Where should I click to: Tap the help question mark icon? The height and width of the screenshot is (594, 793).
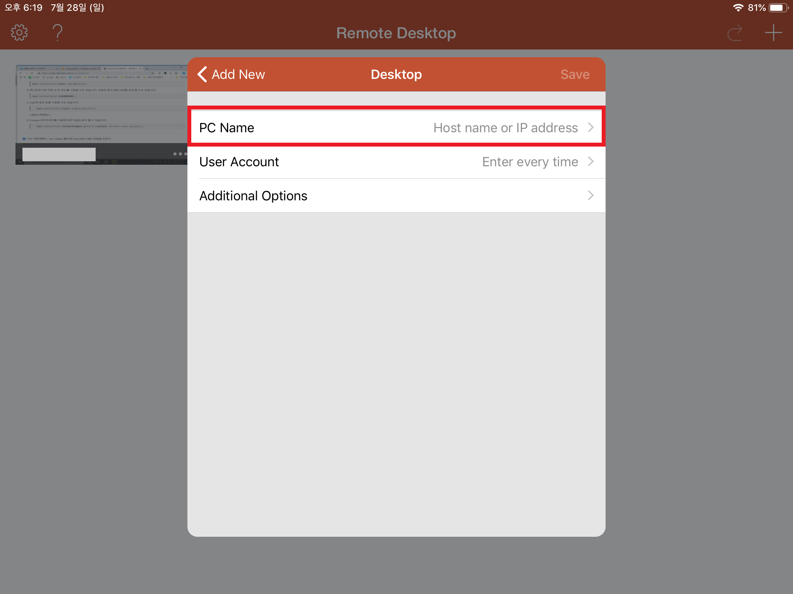coord(57,33)
